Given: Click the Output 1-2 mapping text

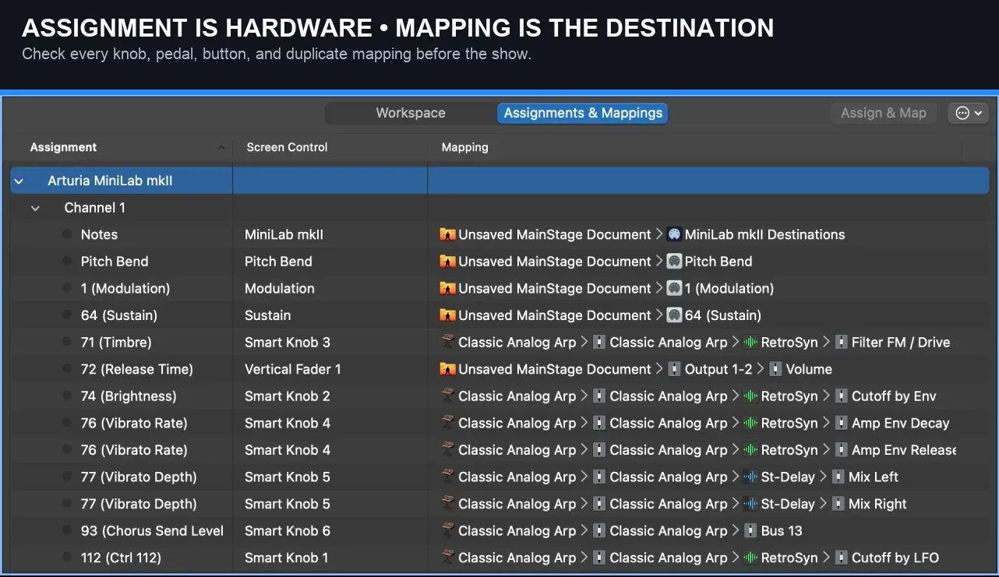Looking at the screenshot, I should click(x=718, y=369).
